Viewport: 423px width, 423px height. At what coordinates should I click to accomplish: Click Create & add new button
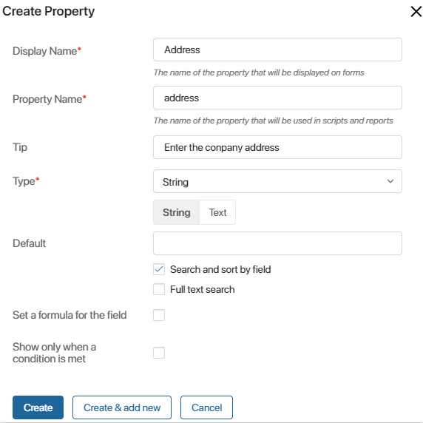click(x=122, y=407)
